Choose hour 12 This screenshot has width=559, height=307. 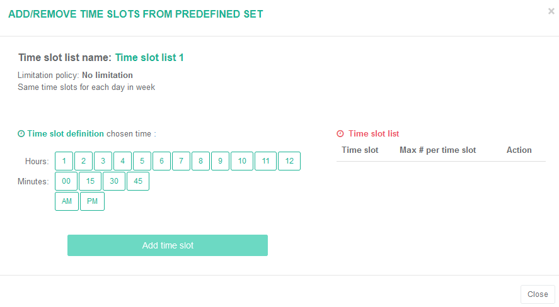pos(289,161)
